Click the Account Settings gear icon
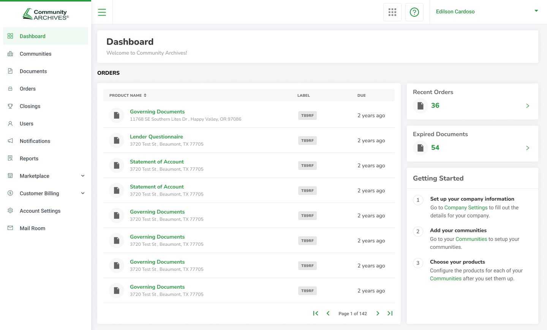 point(10,211)
